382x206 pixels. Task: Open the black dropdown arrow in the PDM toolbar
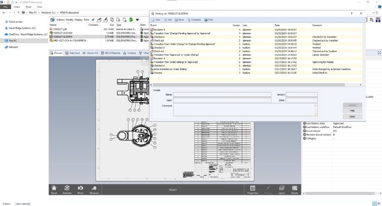pyautogui.click(x=138, y=20)
